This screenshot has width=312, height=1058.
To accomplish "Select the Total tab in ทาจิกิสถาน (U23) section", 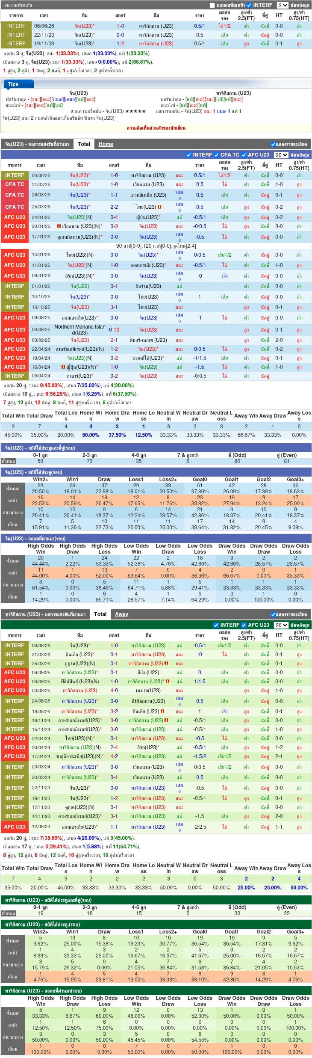I will click(100, 614).
